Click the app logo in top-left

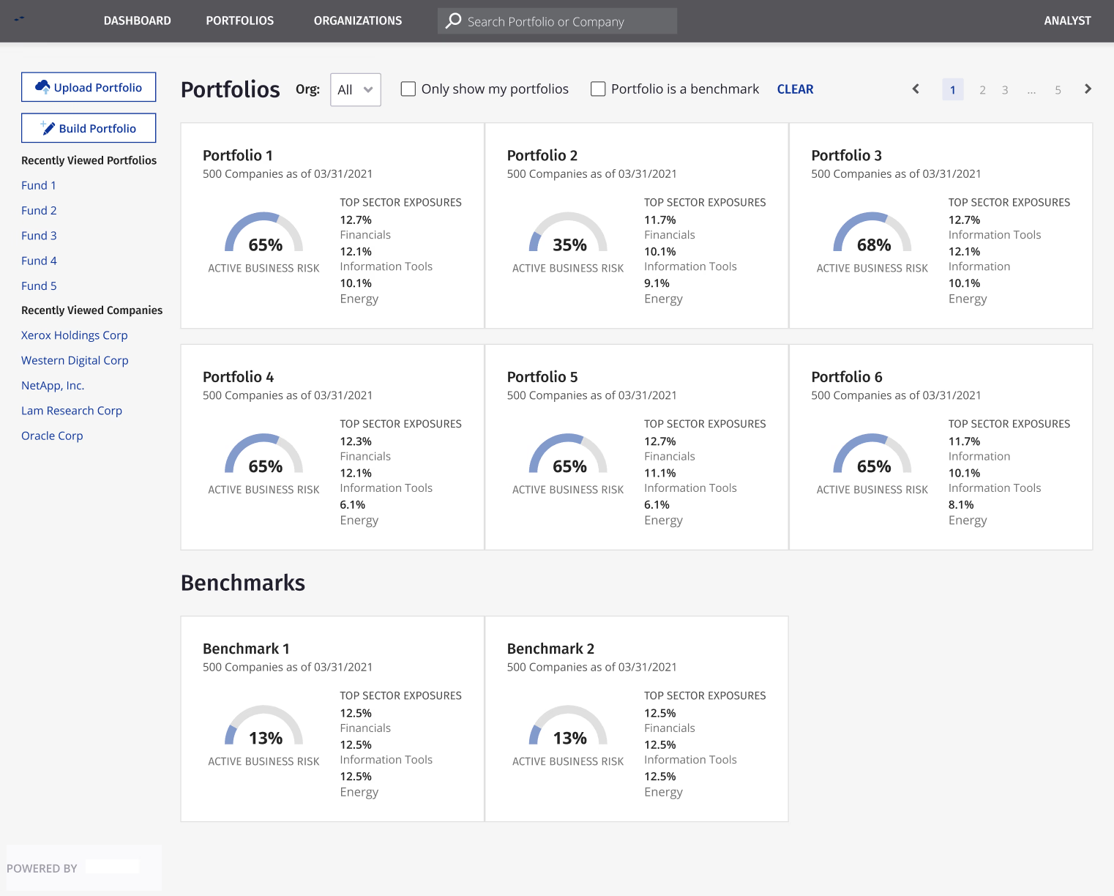click(x=20, y=19)
